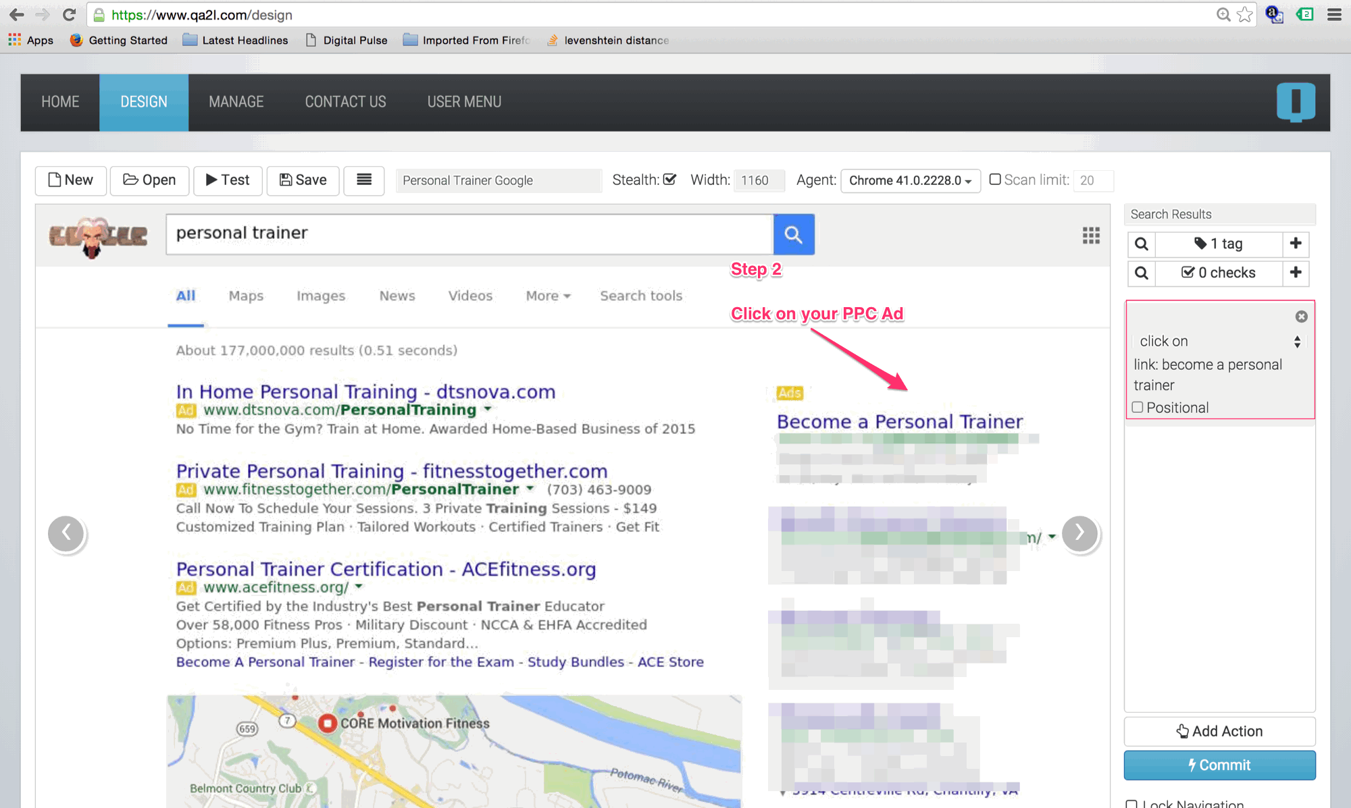The width and height of the screenshot is (1351, 808).
Task: Go to next slide with right arrow
Action: click(x=1080, y=533)
